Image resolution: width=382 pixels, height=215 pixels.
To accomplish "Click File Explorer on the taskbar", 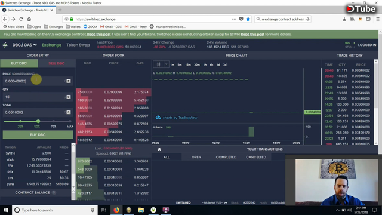I will tap(141, 210).
